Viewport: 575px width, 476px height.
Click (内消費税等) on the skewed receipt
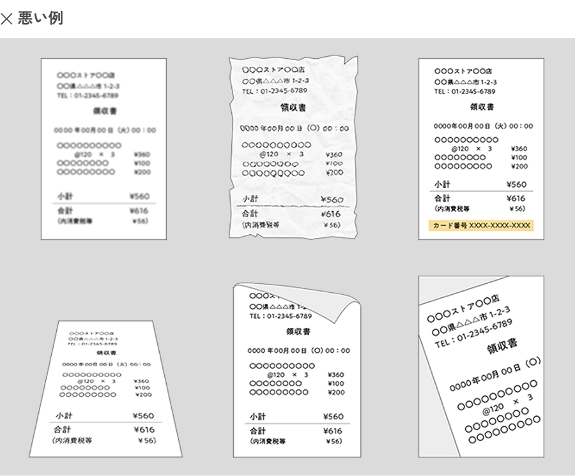click(72, 440)
